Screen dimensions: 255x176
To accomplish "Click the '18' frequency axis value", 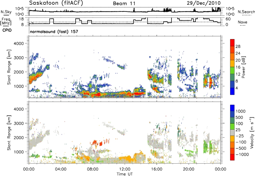I will click(x=21, y=19).
